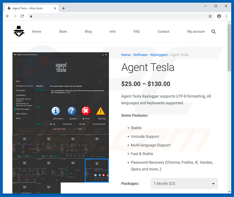Open a new tab with the plus icon
Image resolution: width=234 pixels, height=197 pixels.
[x=63, y=8]
